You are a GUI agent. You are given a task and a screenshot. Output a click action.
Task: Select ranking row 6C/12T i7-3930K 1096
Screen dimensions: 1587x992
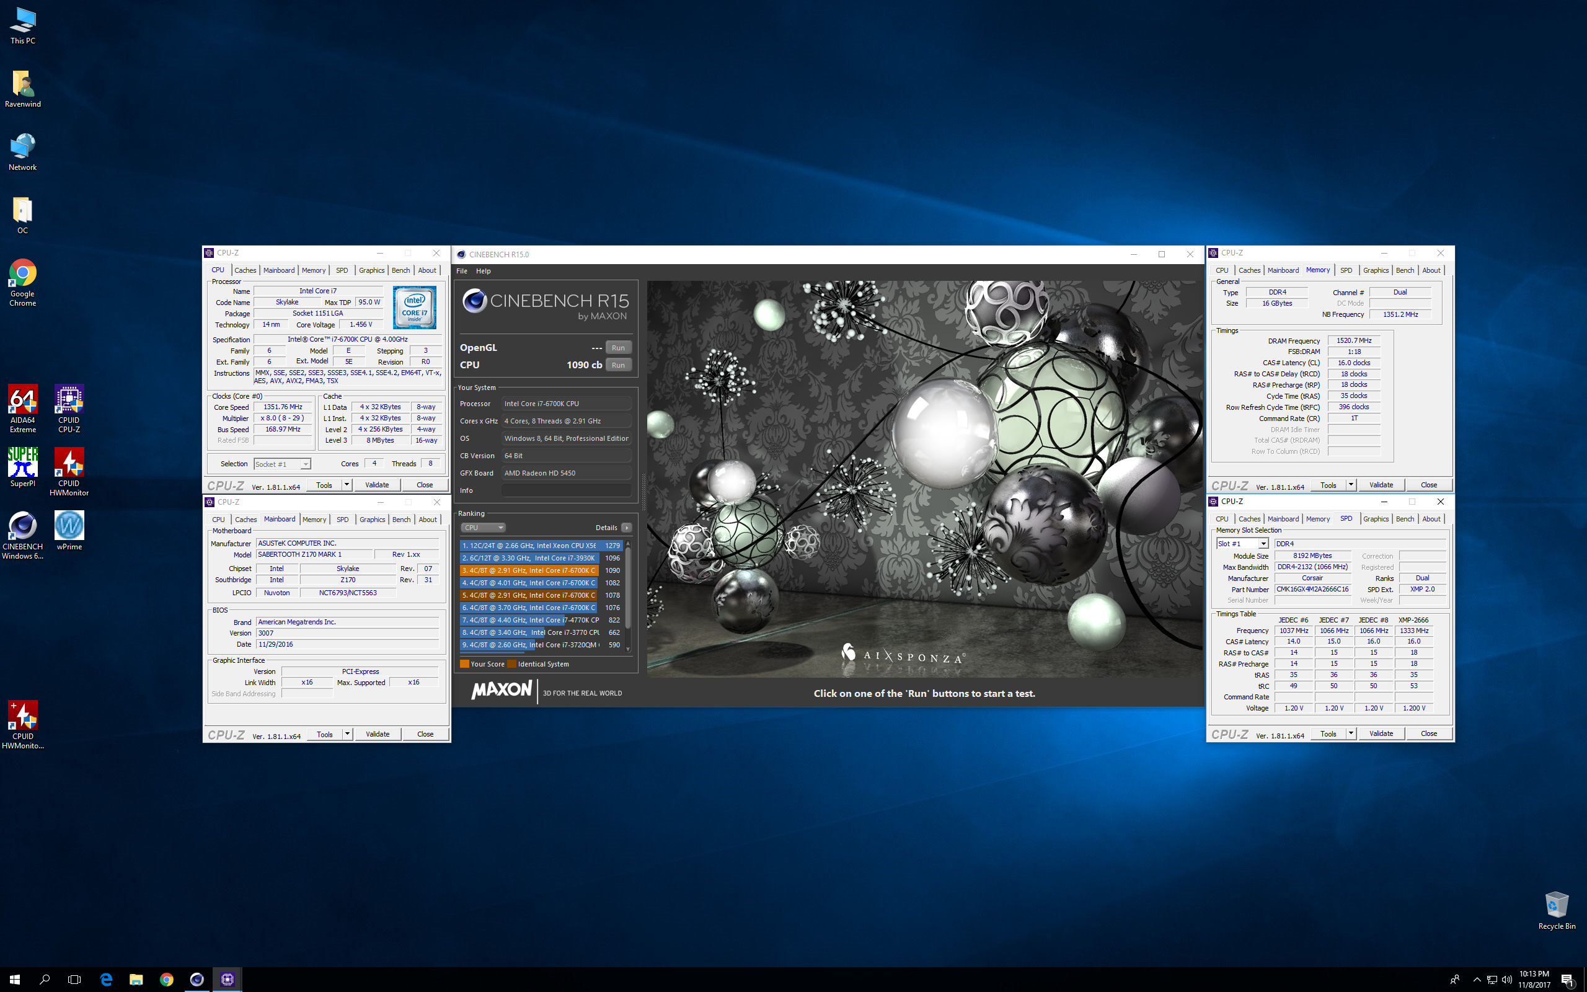pyautogui.click(x=541, y=557)
